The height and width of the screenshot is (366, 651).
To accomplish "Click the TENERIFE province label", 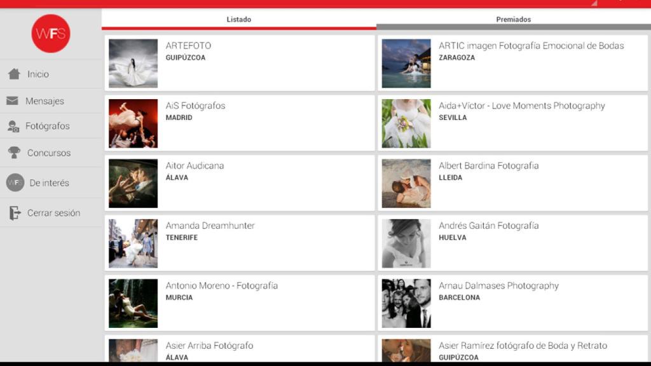I will (x=182, y=238).
